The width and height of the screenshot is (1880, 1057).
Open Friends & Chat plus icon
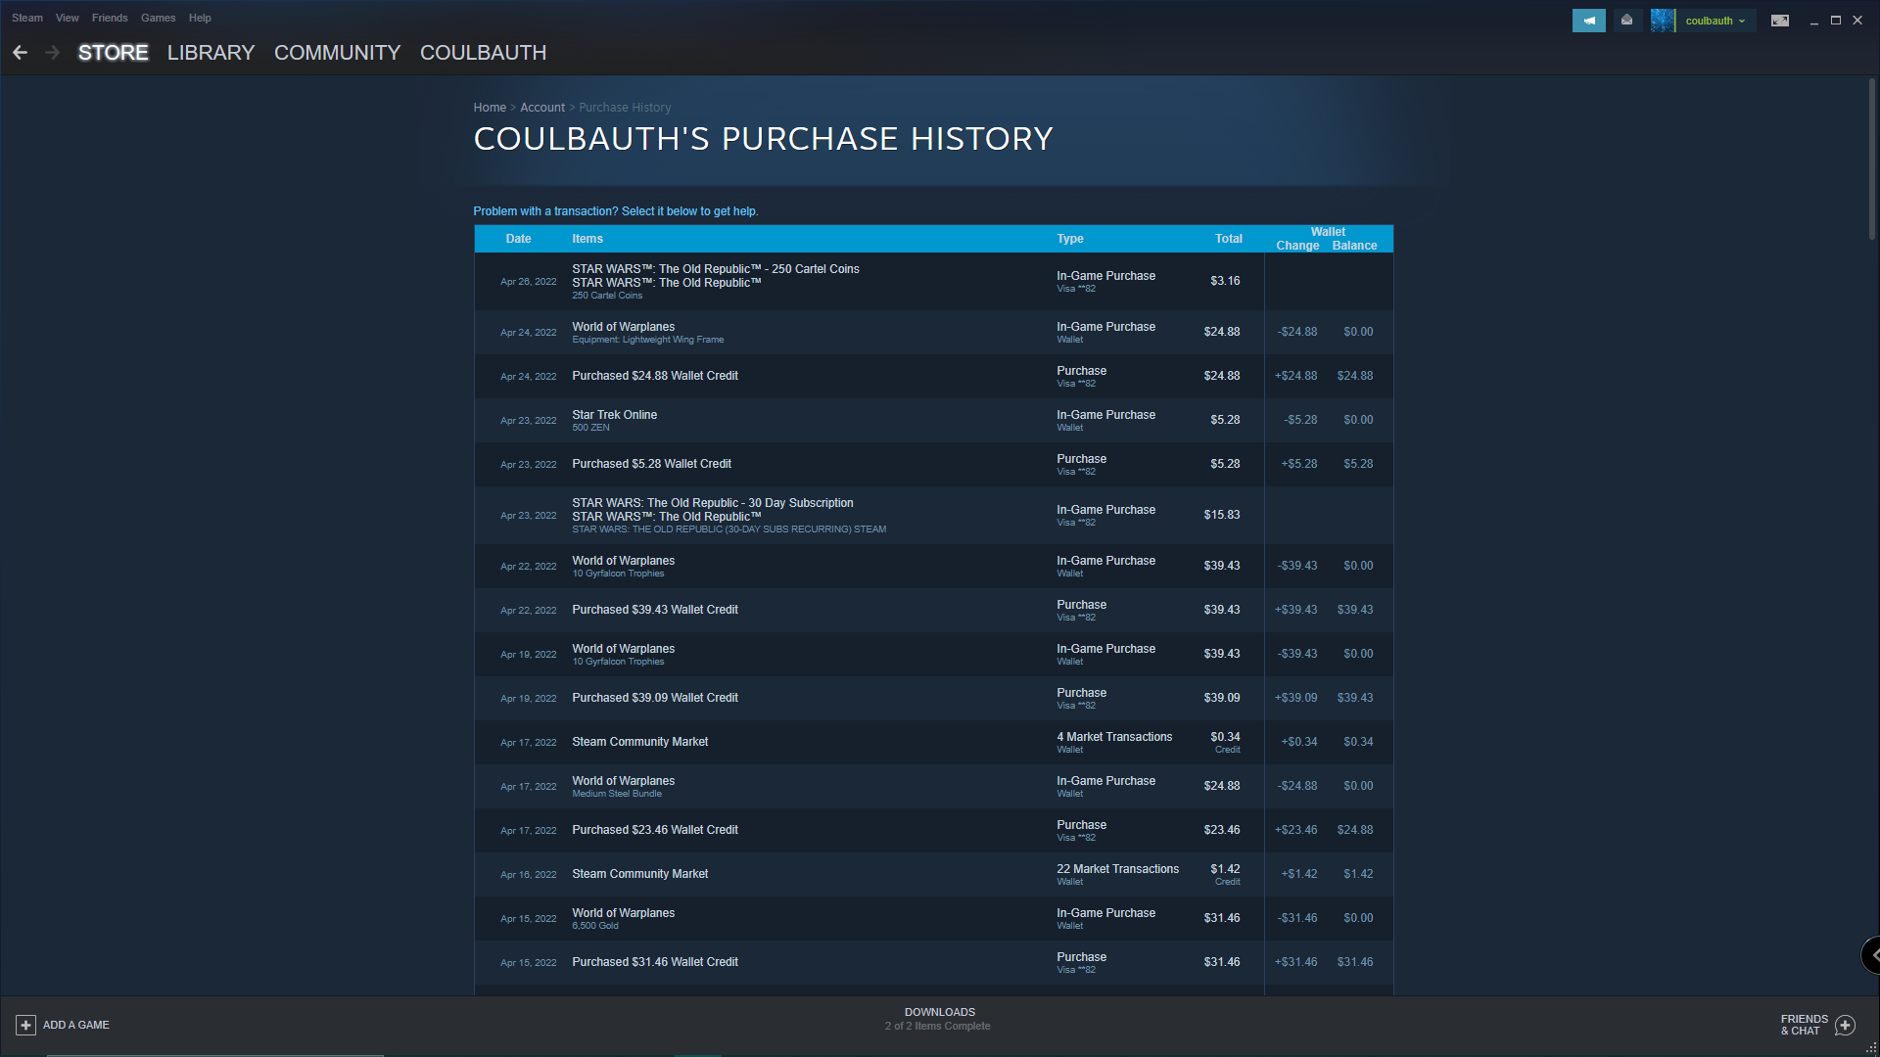click(1845, 1025)
